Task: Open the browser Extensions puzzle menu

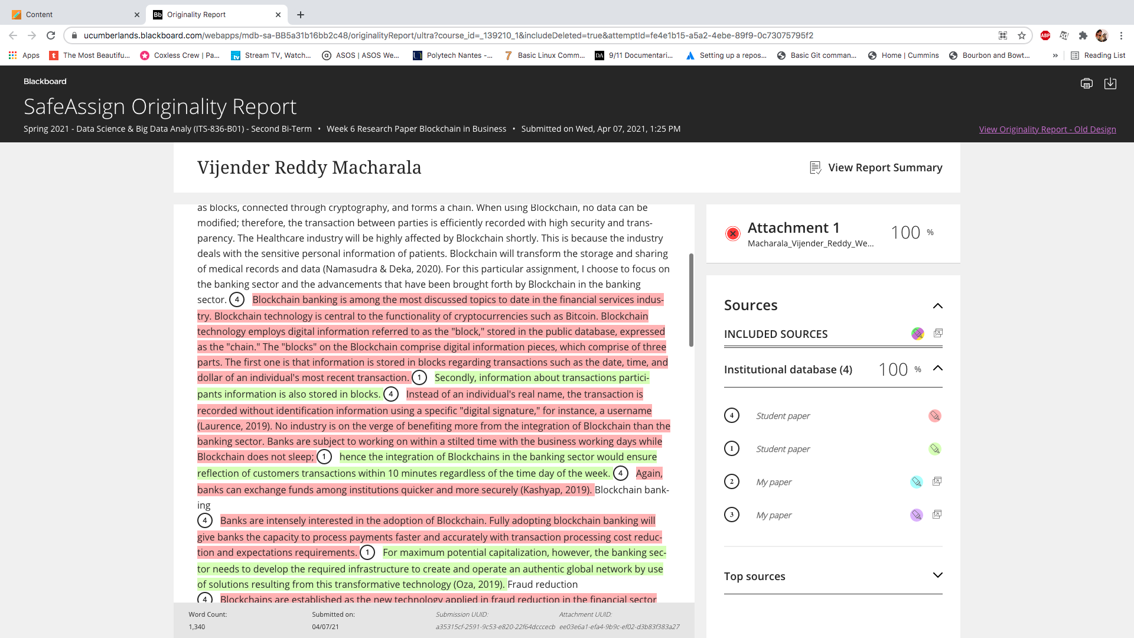Action: (x=1083, y=35)
